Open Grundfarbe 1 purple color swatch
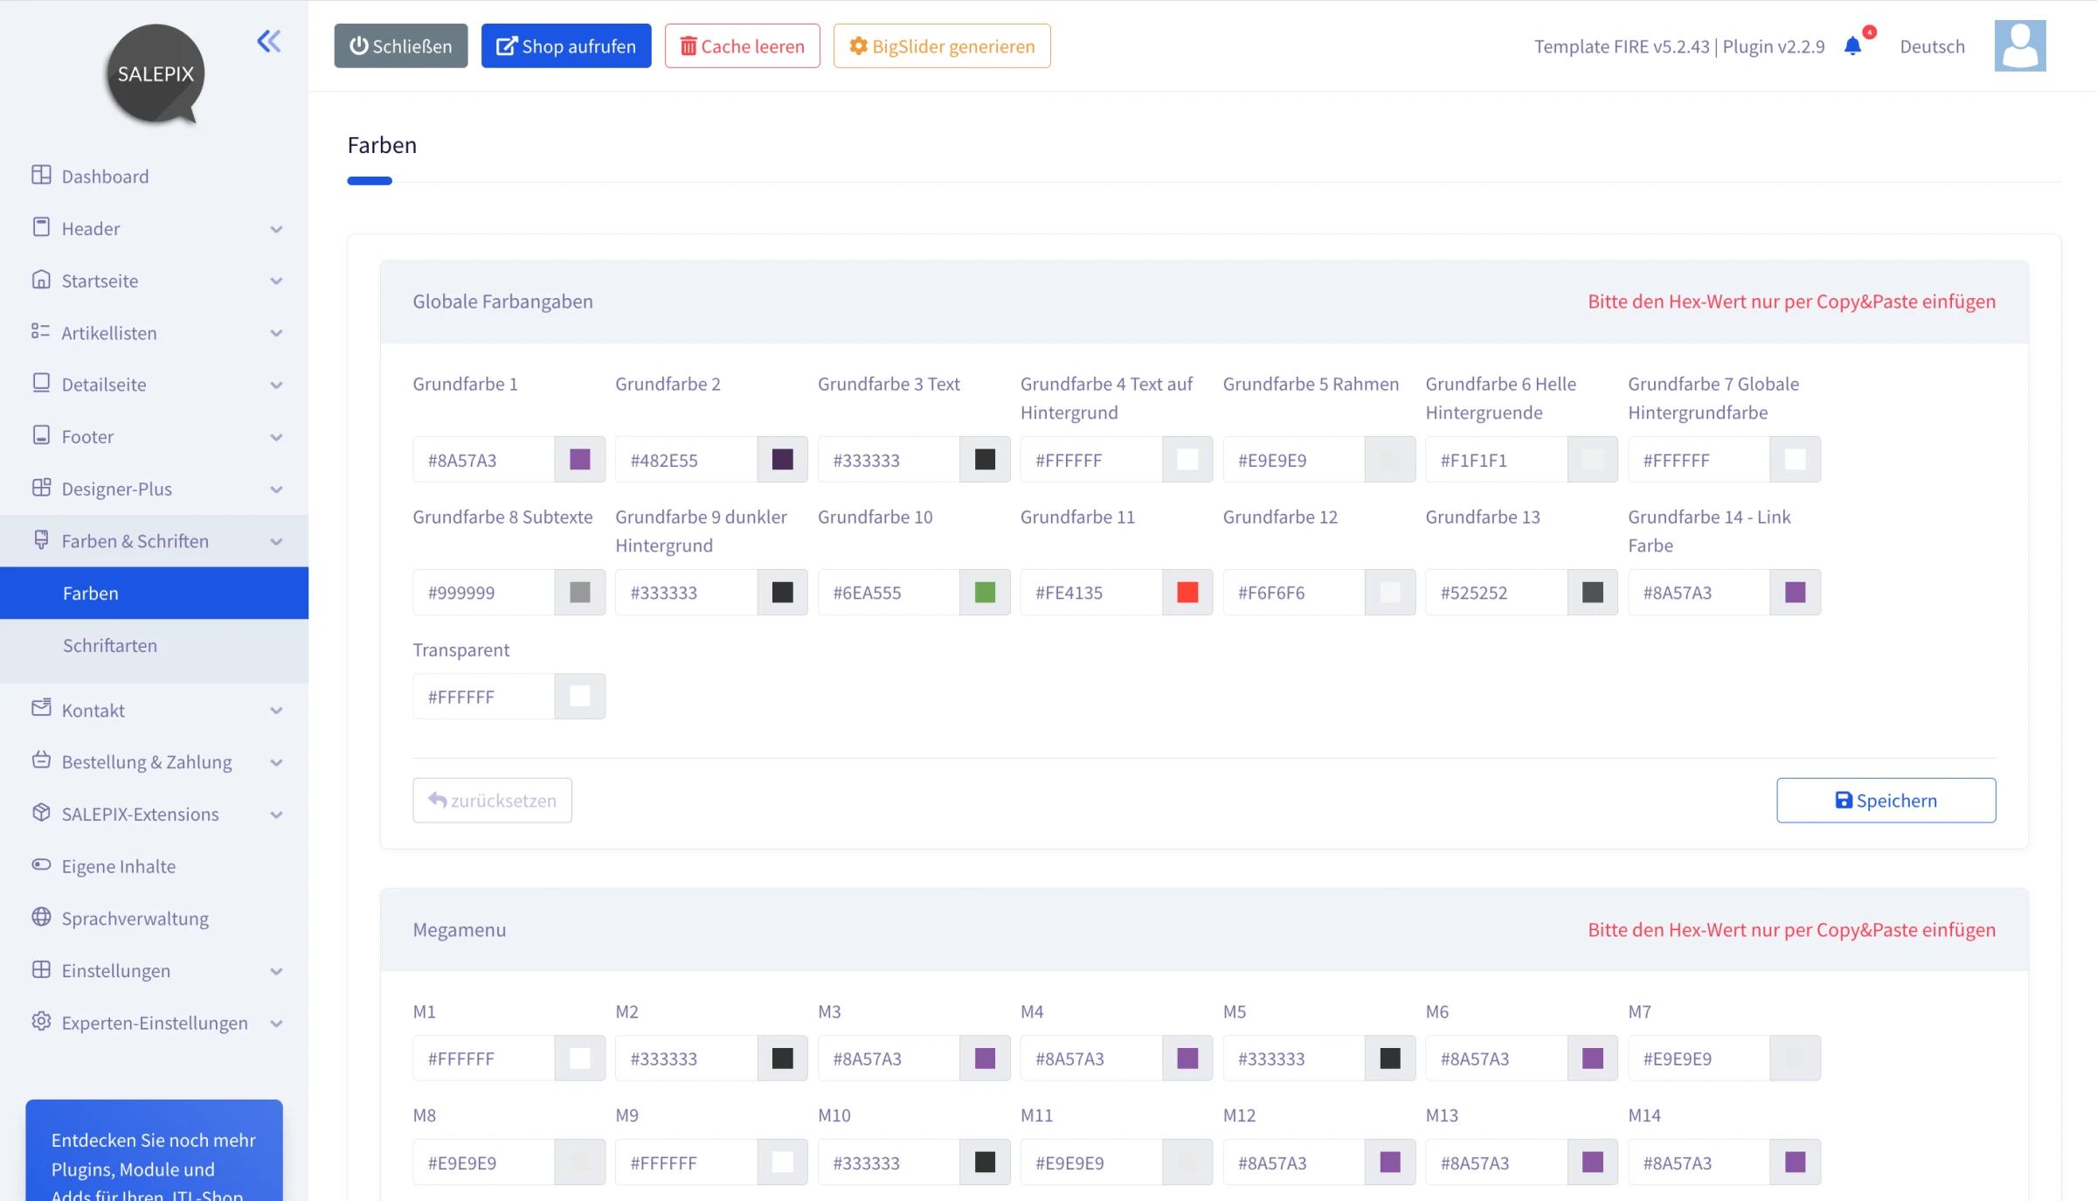The height and width of the screenshot is (1201, 2097). click(580, 460)
